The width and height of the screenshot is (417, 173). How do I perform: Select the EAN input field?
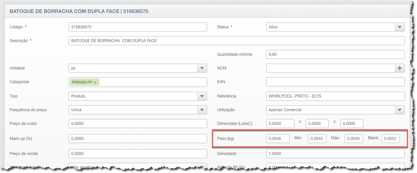click(335, 82)
